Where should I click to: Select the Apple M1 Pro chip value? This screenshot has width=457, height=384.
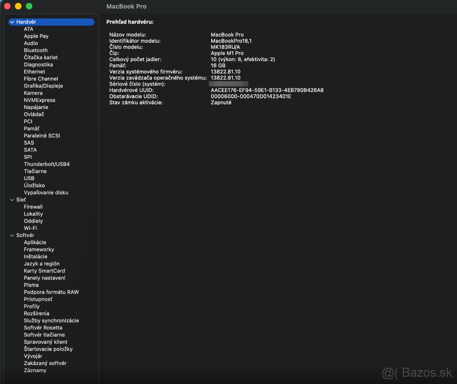(x=227, y=53)
